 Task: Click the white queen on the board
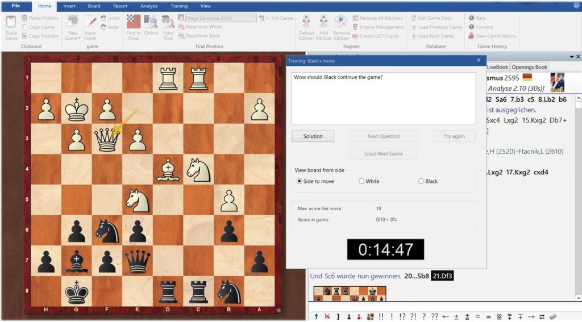pos(107,139)
